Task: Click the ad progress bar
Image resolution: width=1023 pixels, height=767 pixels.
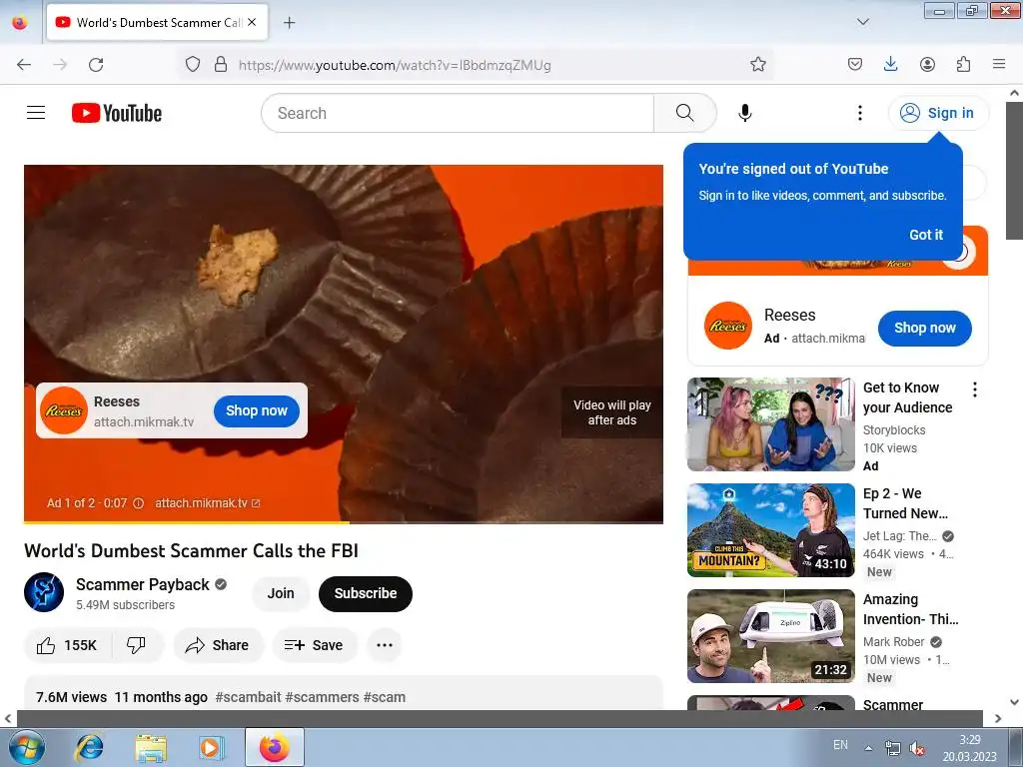Action: coord(344,522)
